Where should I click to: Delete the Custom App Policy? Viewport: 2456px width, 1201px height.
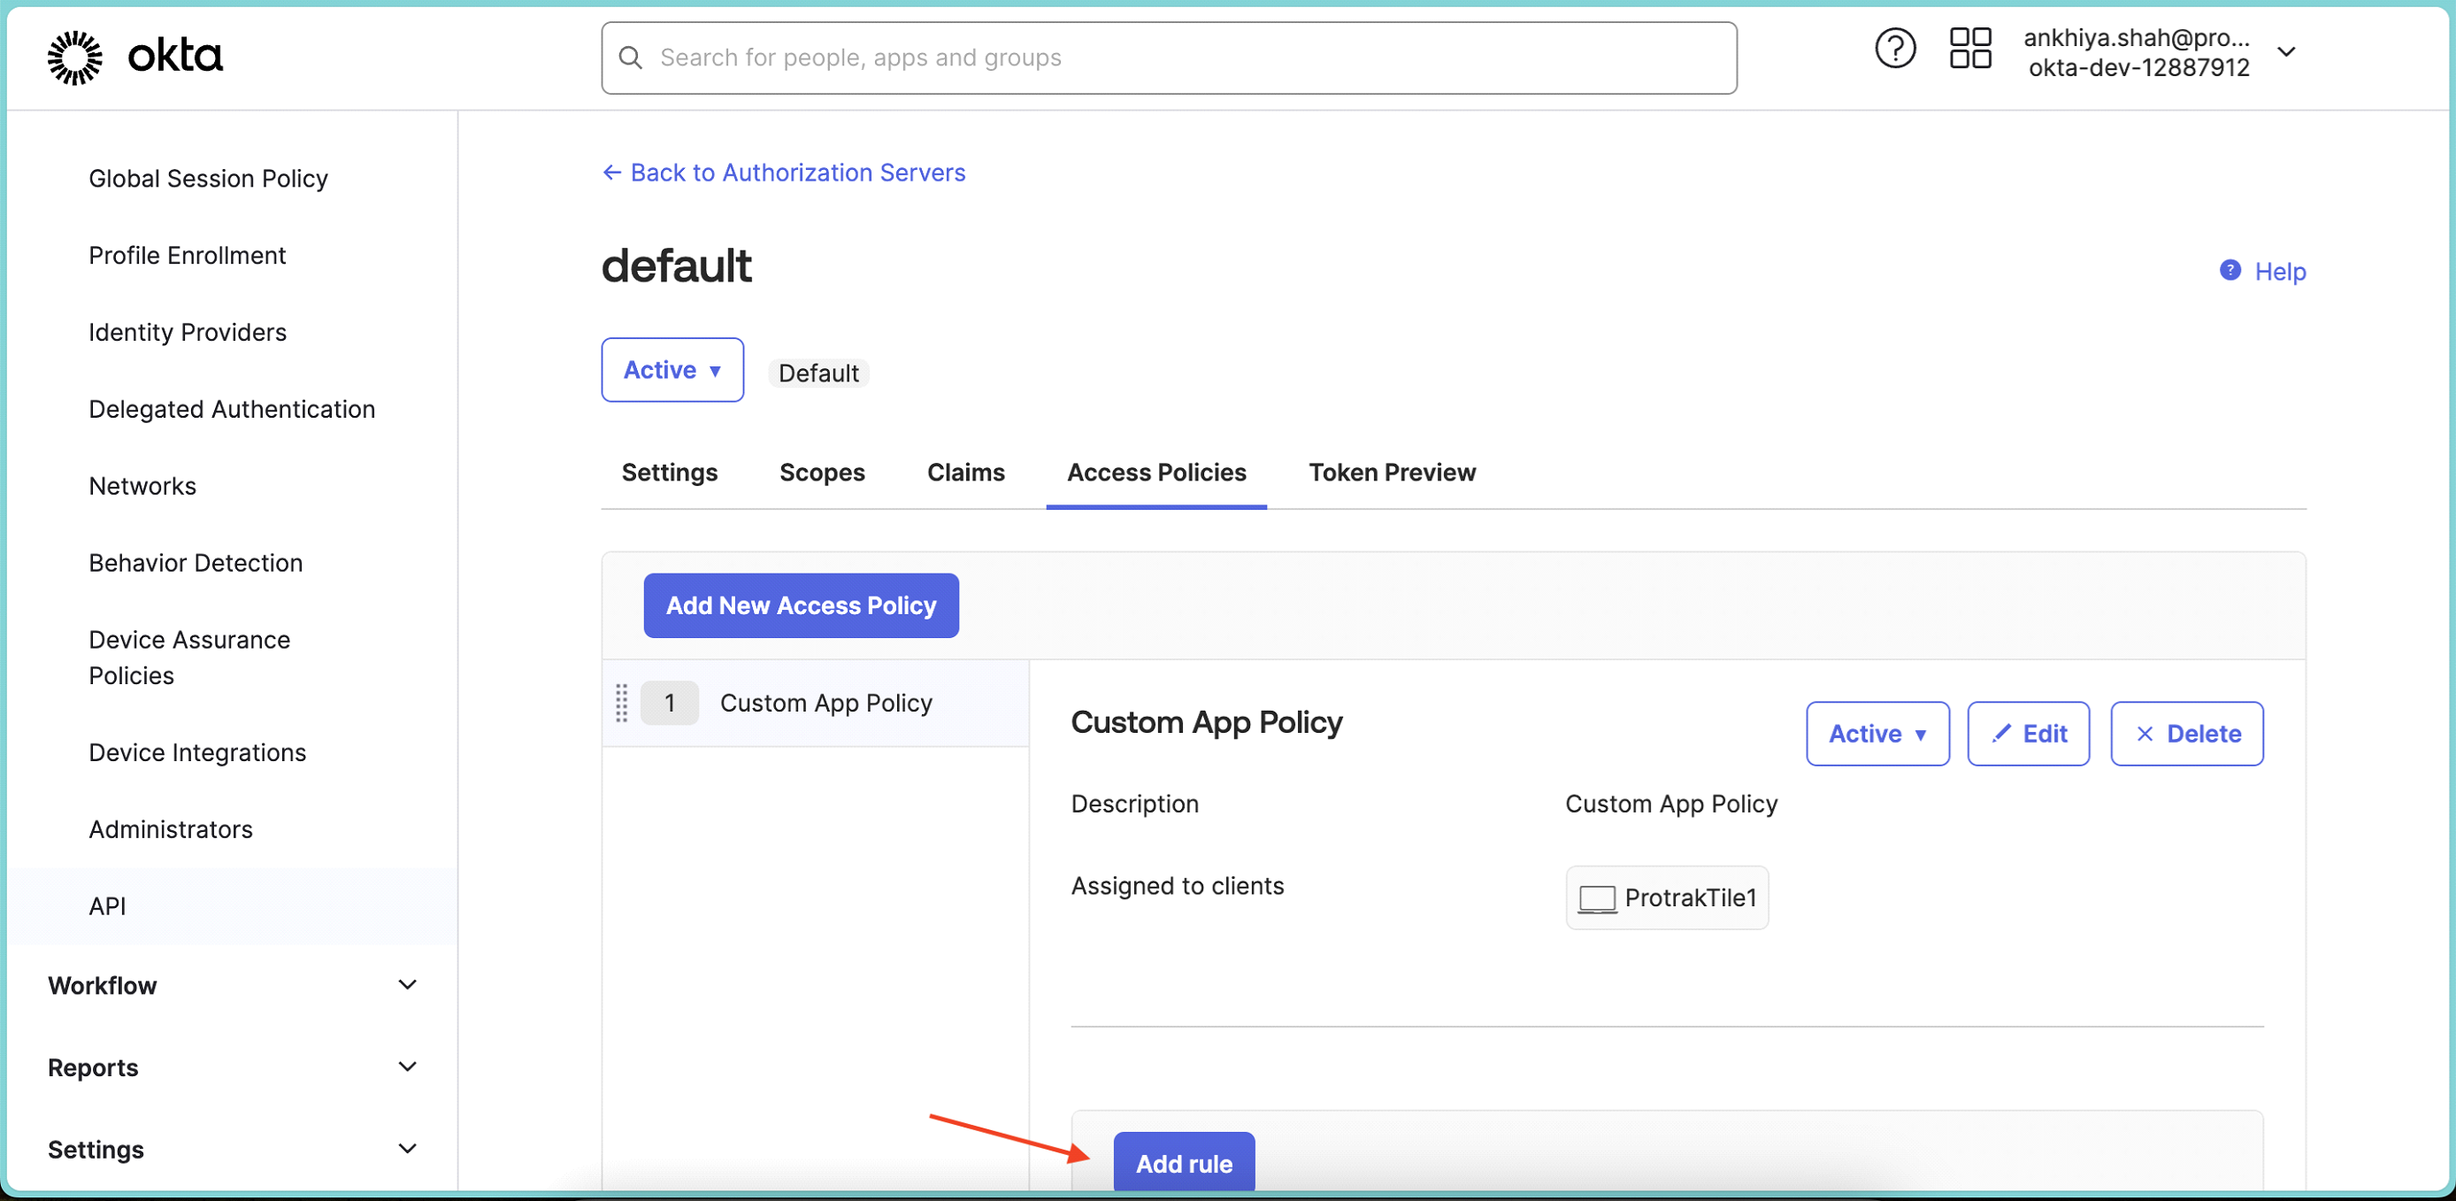2186,734
